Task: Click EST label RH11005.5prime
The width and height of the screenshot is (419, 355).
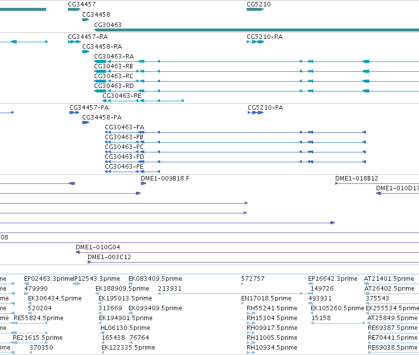Action: coord(272,338)
